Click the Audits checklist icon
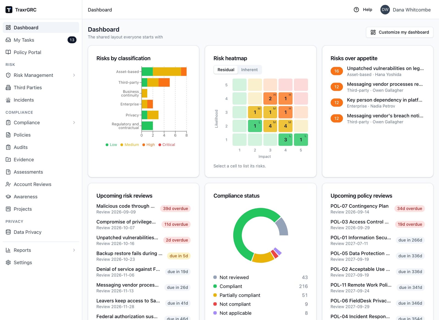 pyautogui.click(x=8, y=147)
